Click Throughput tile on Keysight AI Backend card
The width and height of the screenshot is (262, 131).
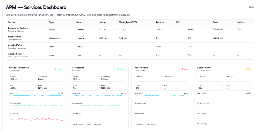(50, 78)
